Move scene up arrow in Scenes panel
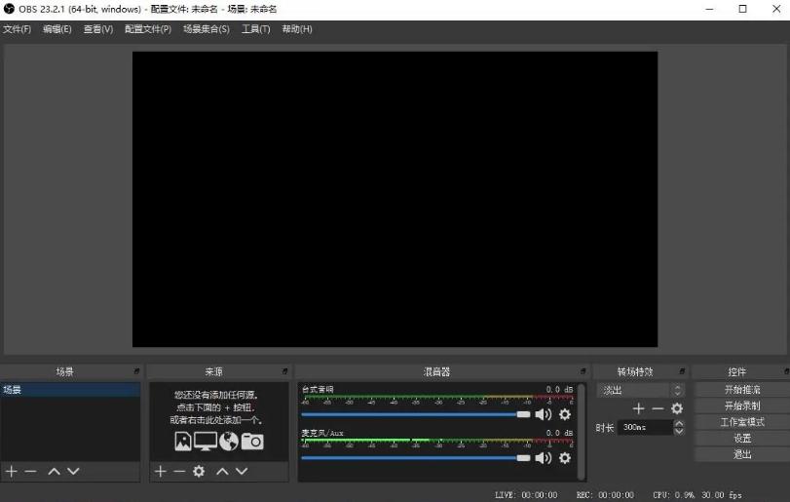Screen dimensions: 790x502 [x=55, y=471]
